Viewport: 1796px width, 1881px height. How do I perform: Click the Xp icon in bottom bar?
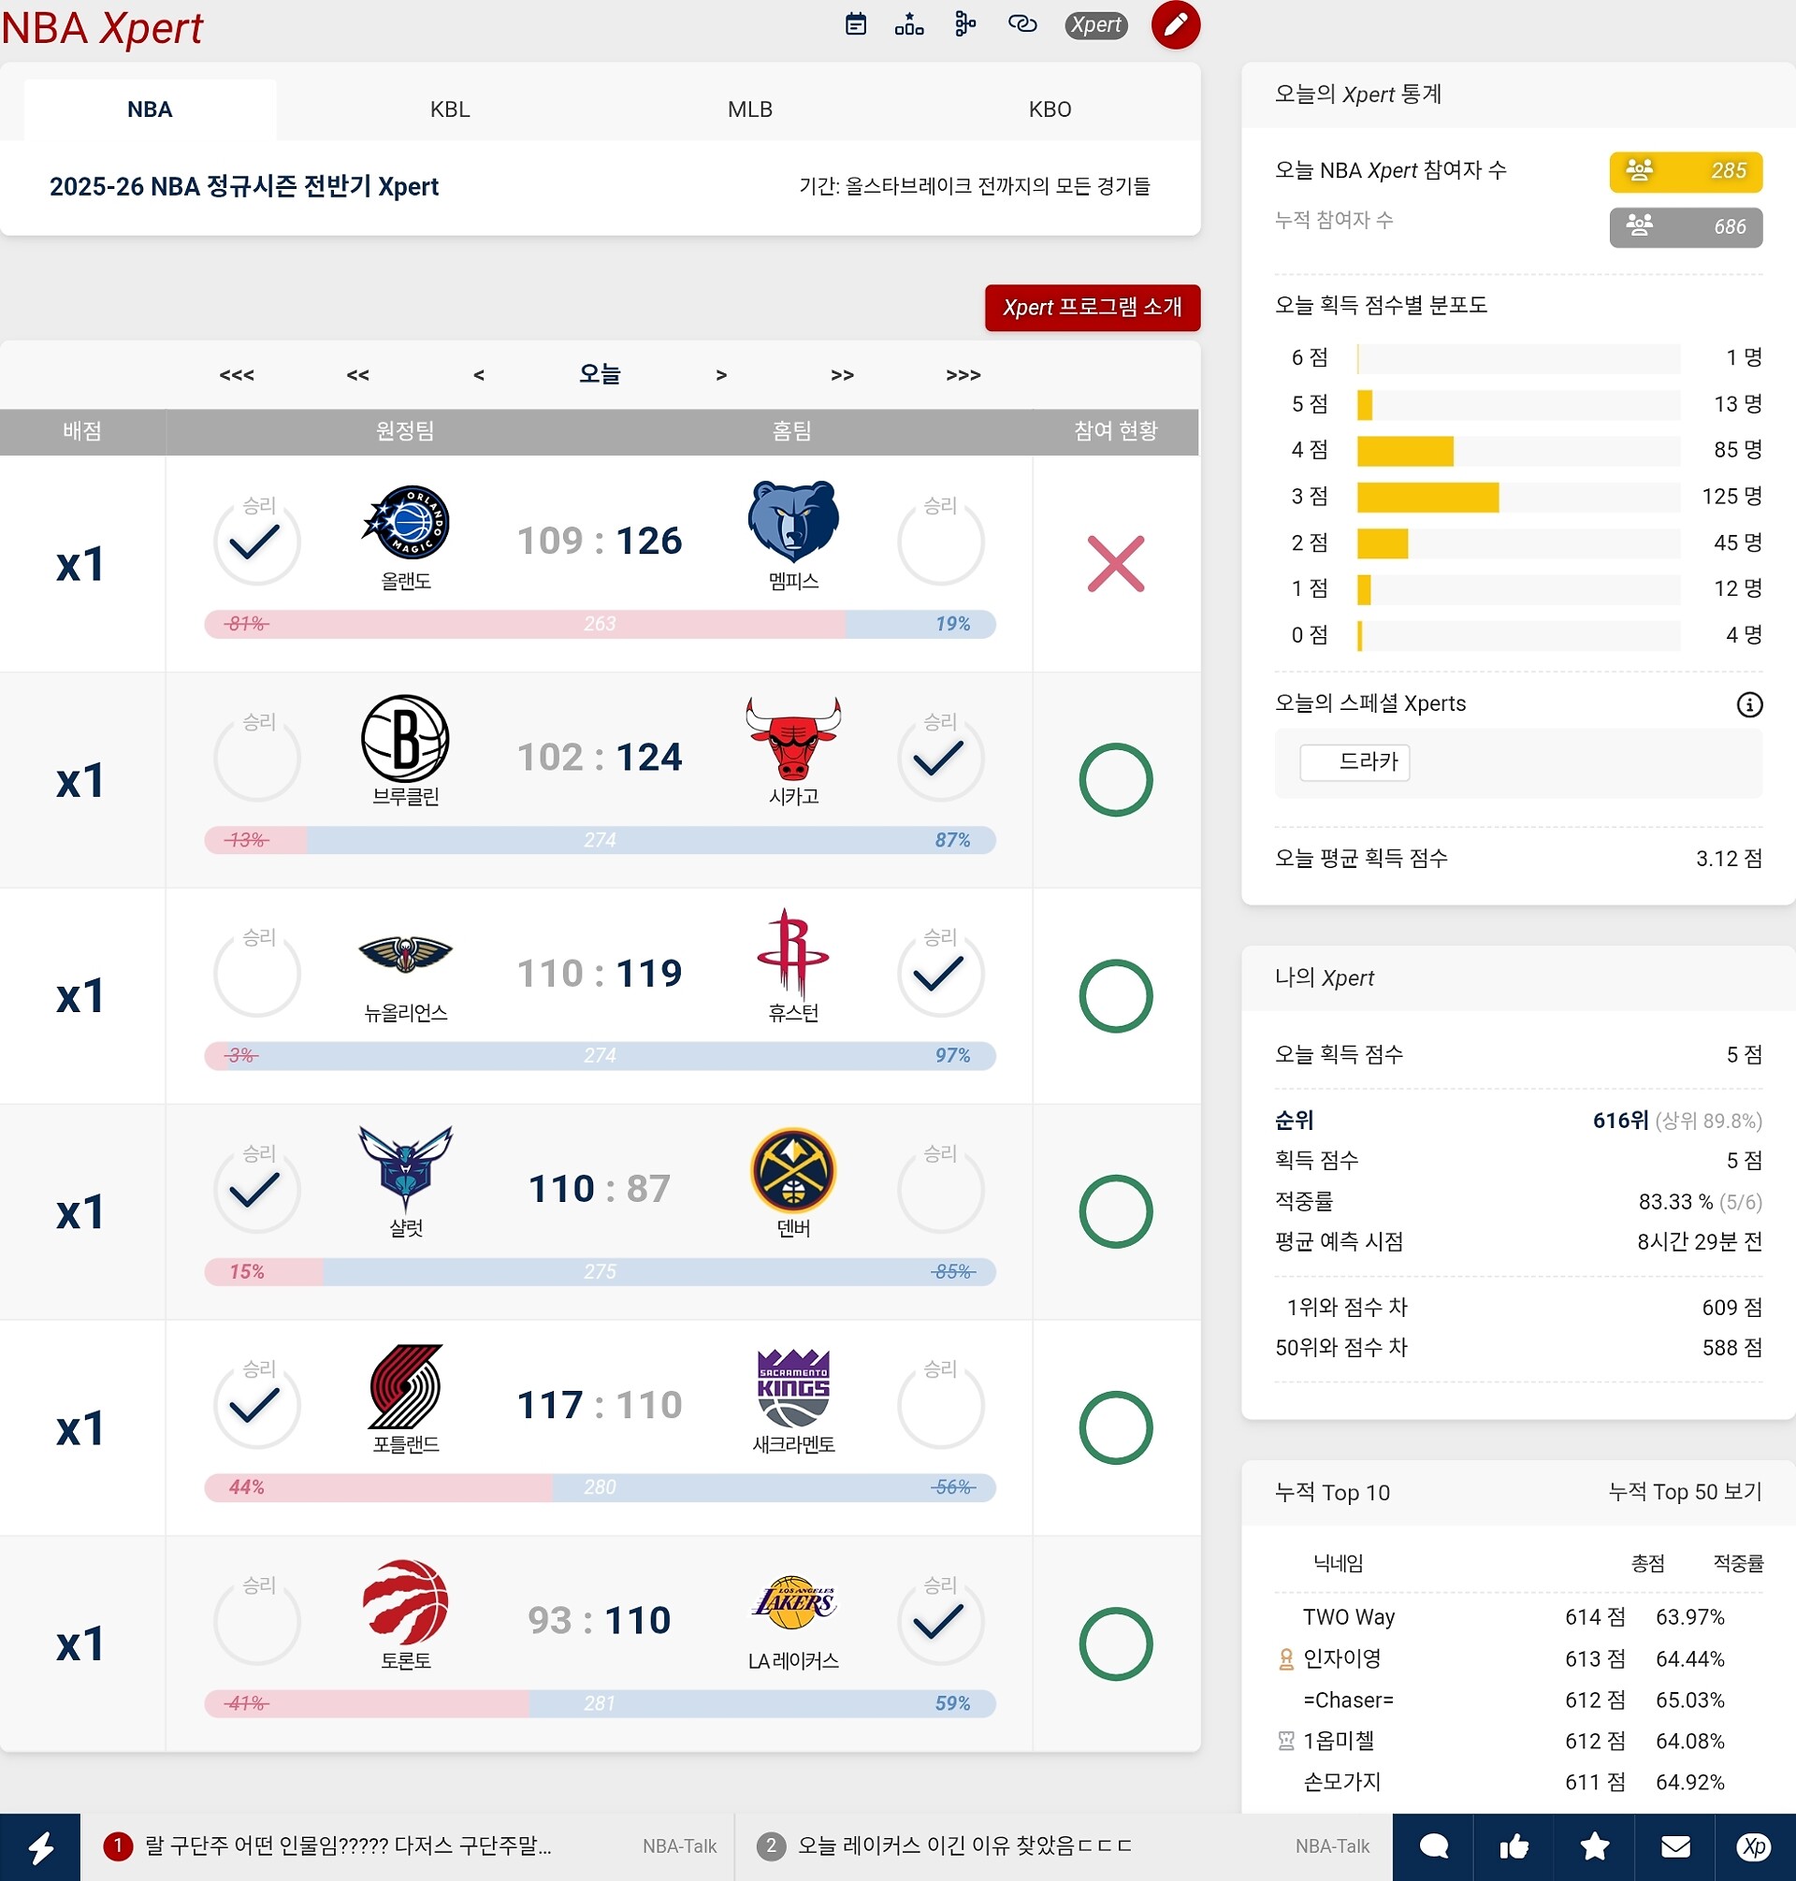pyautogui.click(x=1754, y=1846)
